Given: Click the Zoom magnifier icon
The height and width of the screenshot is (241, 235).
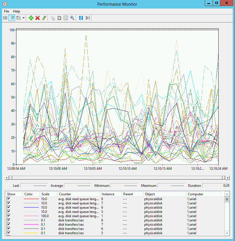Looking at the screenshot, I should 72,18.
